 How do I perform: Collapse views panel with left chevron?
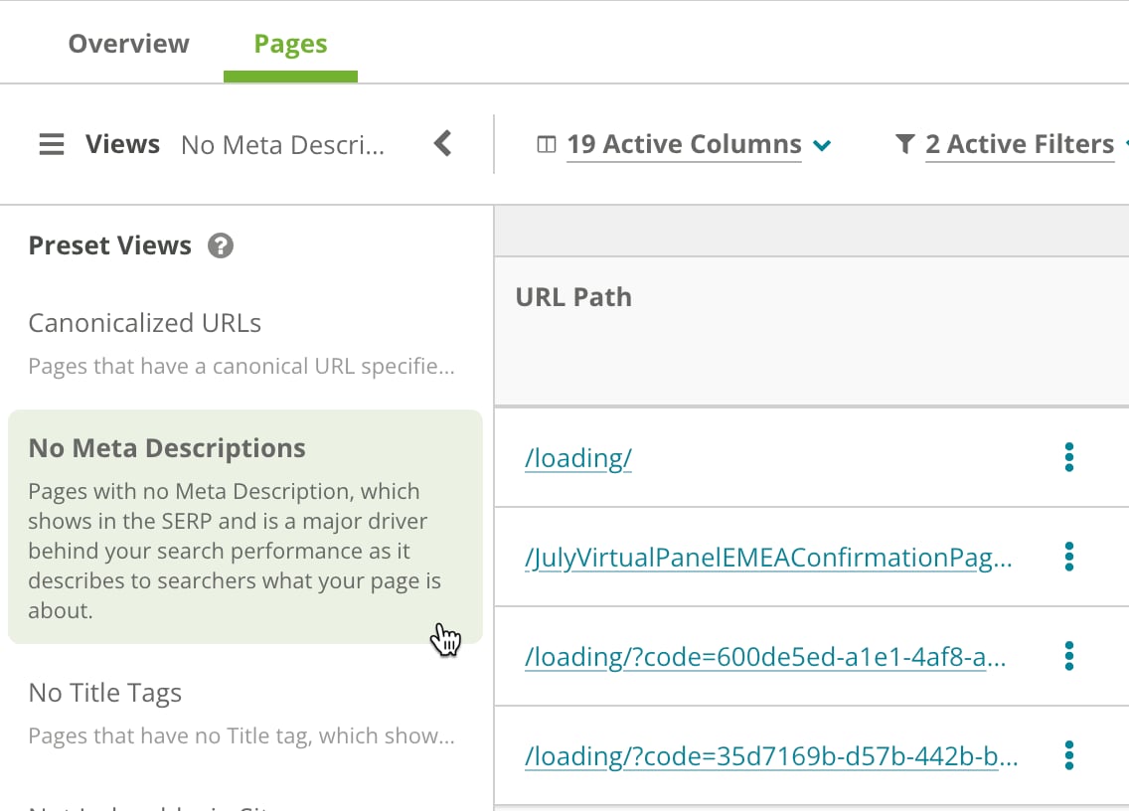tap(443, 143)
